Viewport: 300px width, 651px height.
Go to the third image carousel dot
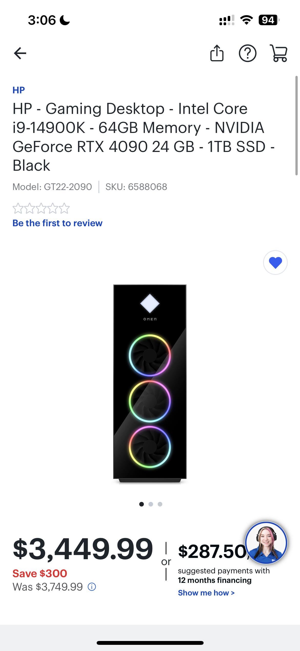click(x=160, y=504)
